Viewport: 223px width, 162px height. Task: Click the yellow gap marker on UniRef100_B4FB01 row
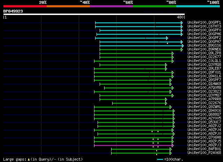(x=156, y=151)
